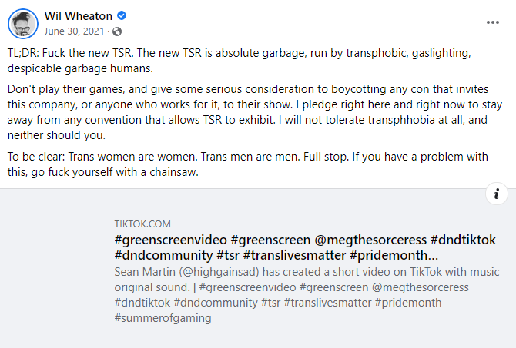Click #summerofgaming at the description's end
This screenshot has width=516, height=348.
click(x=163, y=318)
